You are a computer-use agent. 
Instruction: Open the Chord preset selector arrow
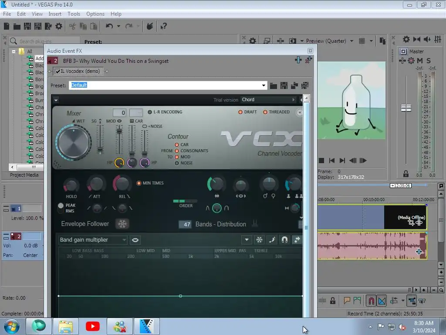point(293,100)
